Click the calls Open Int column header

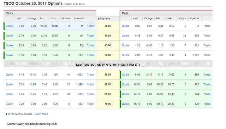(x=78, y=19)
